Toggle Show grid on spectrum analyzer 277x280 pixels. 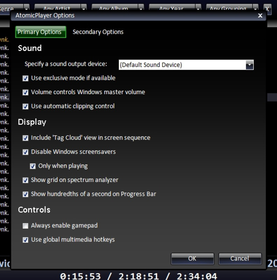(x=25, y=180)
